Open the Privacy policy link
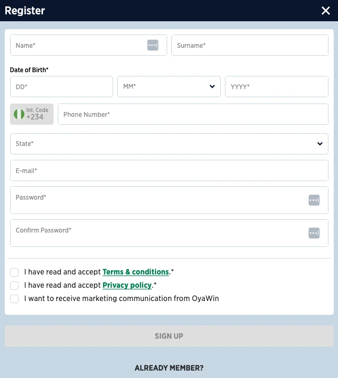 coord(127,285)
